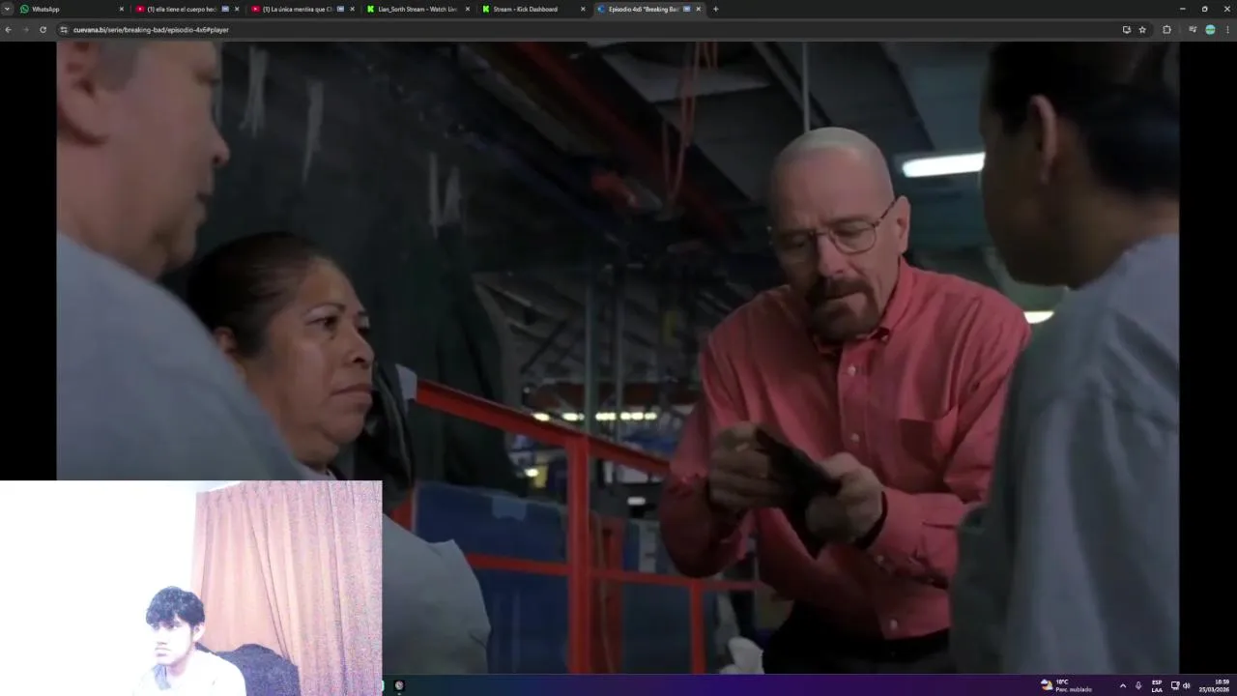The height and width of the screenshot is (696, 1237).
Task: Click the webcam overlay thumbnail
Action: 191,588
